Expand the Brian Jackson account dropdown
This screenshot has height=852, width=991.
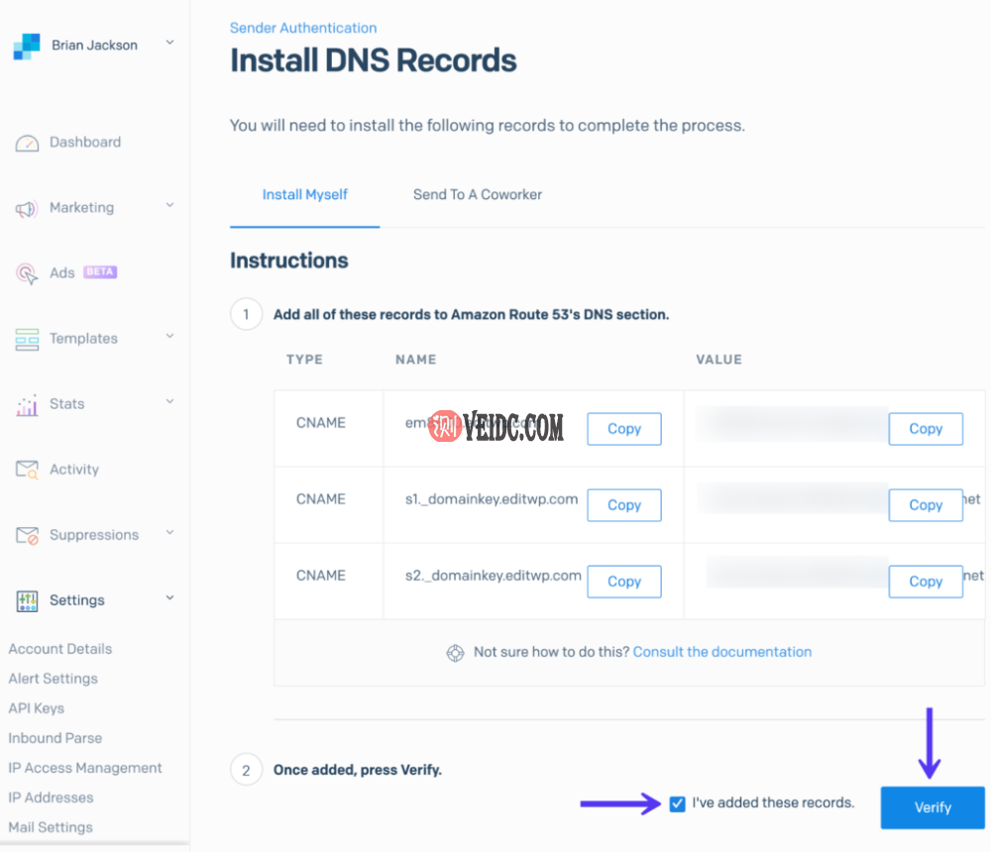pyautogui.click(x=168, y=45)
